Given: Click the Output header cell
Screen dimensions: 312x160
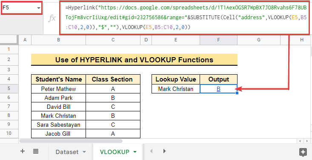Looking at the screenshot, I should coord(218,79).
